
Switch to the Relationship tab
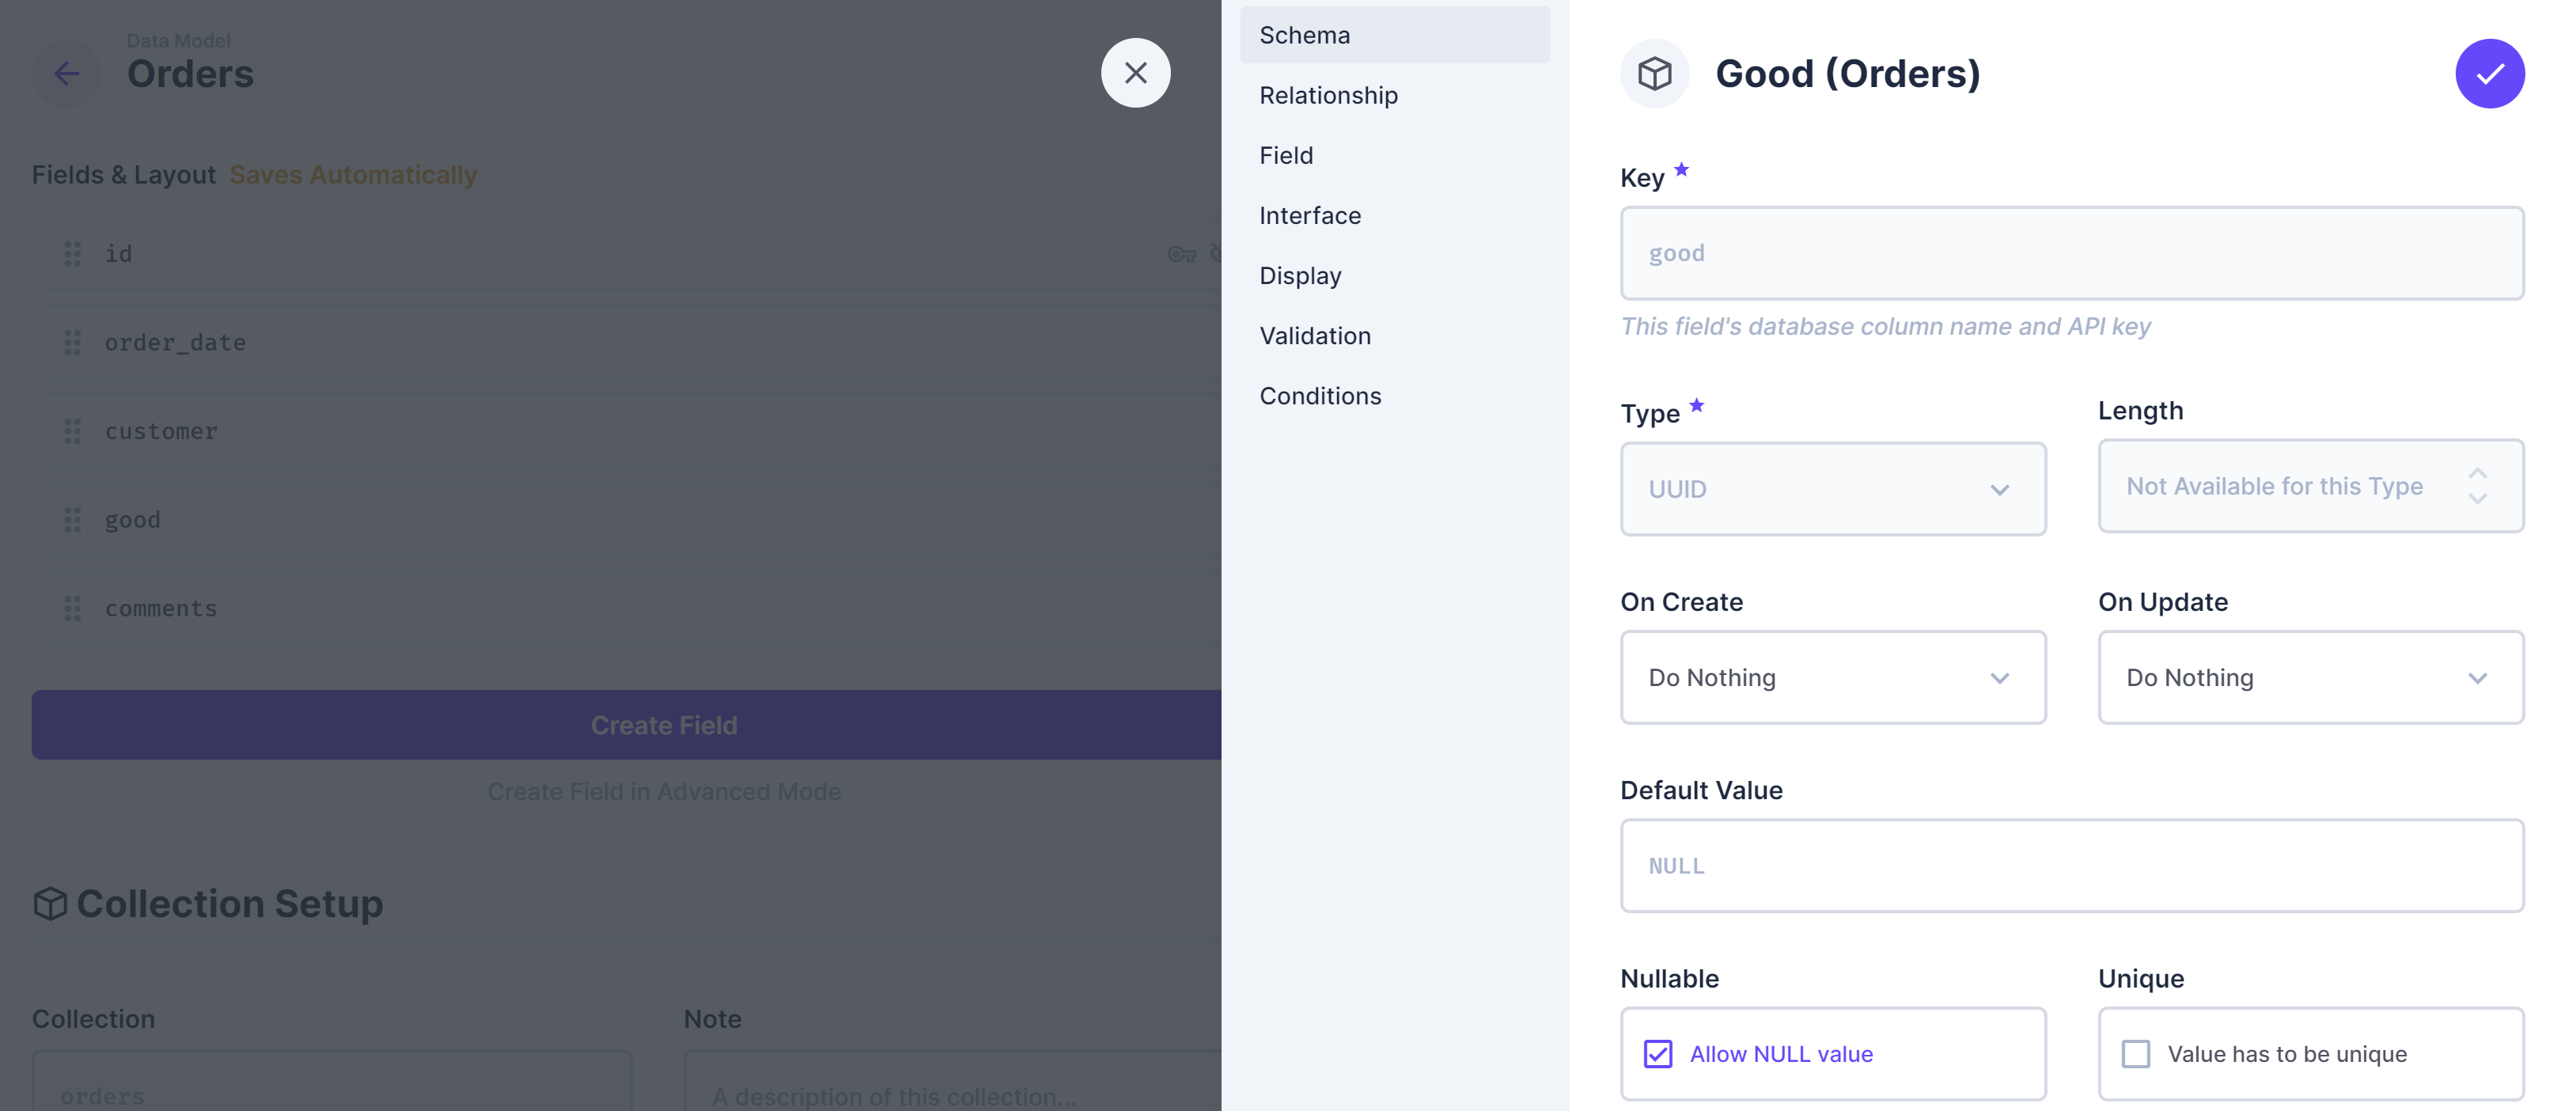click(1328, 95)
